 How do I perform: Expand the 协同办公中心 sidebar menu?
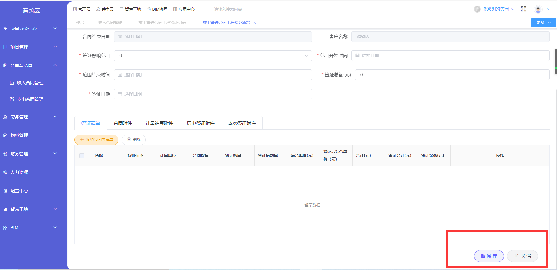pos(33,28)
